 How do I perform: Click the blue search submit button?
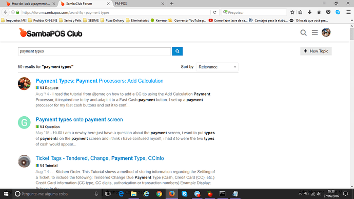tap(177, 51)
